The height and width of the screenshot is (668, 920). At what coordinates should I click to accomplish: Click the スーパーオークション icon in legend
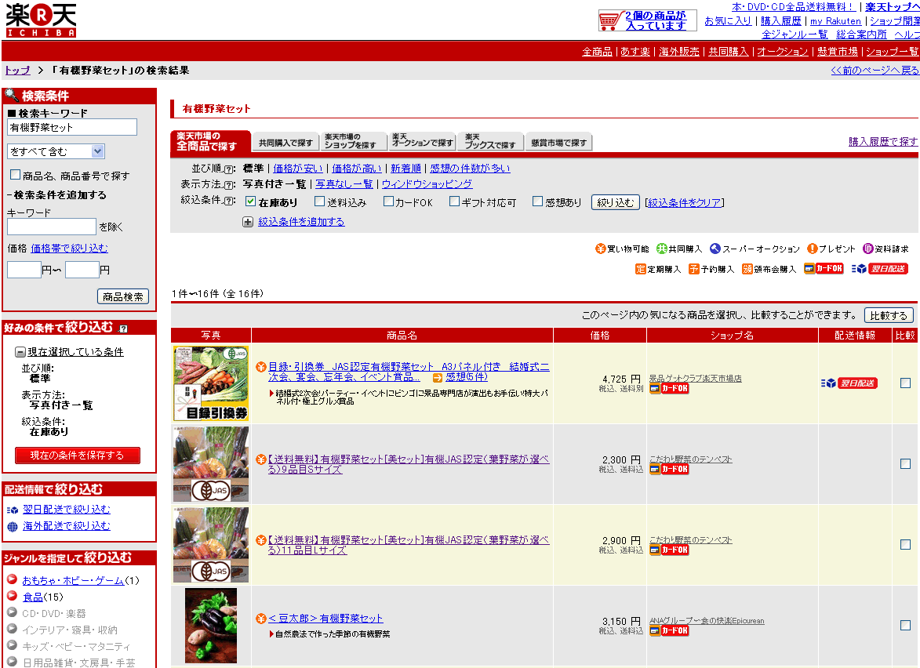tap(715, 249)
